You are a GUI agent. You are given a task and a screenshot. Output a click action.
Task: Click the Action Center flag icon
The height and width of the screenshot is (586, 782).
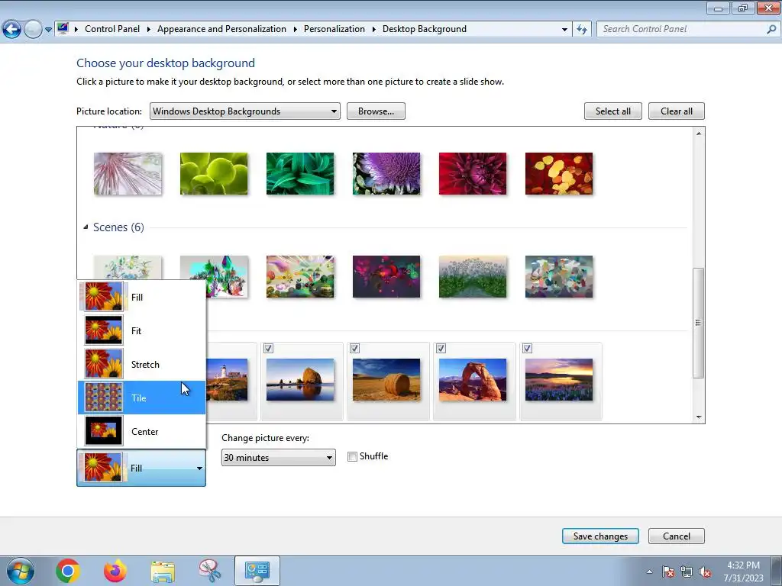coord(667,572)
